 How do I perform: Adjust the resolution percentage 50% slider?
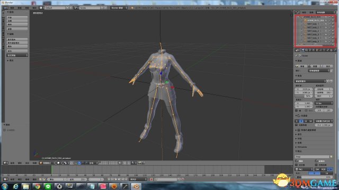304,96
